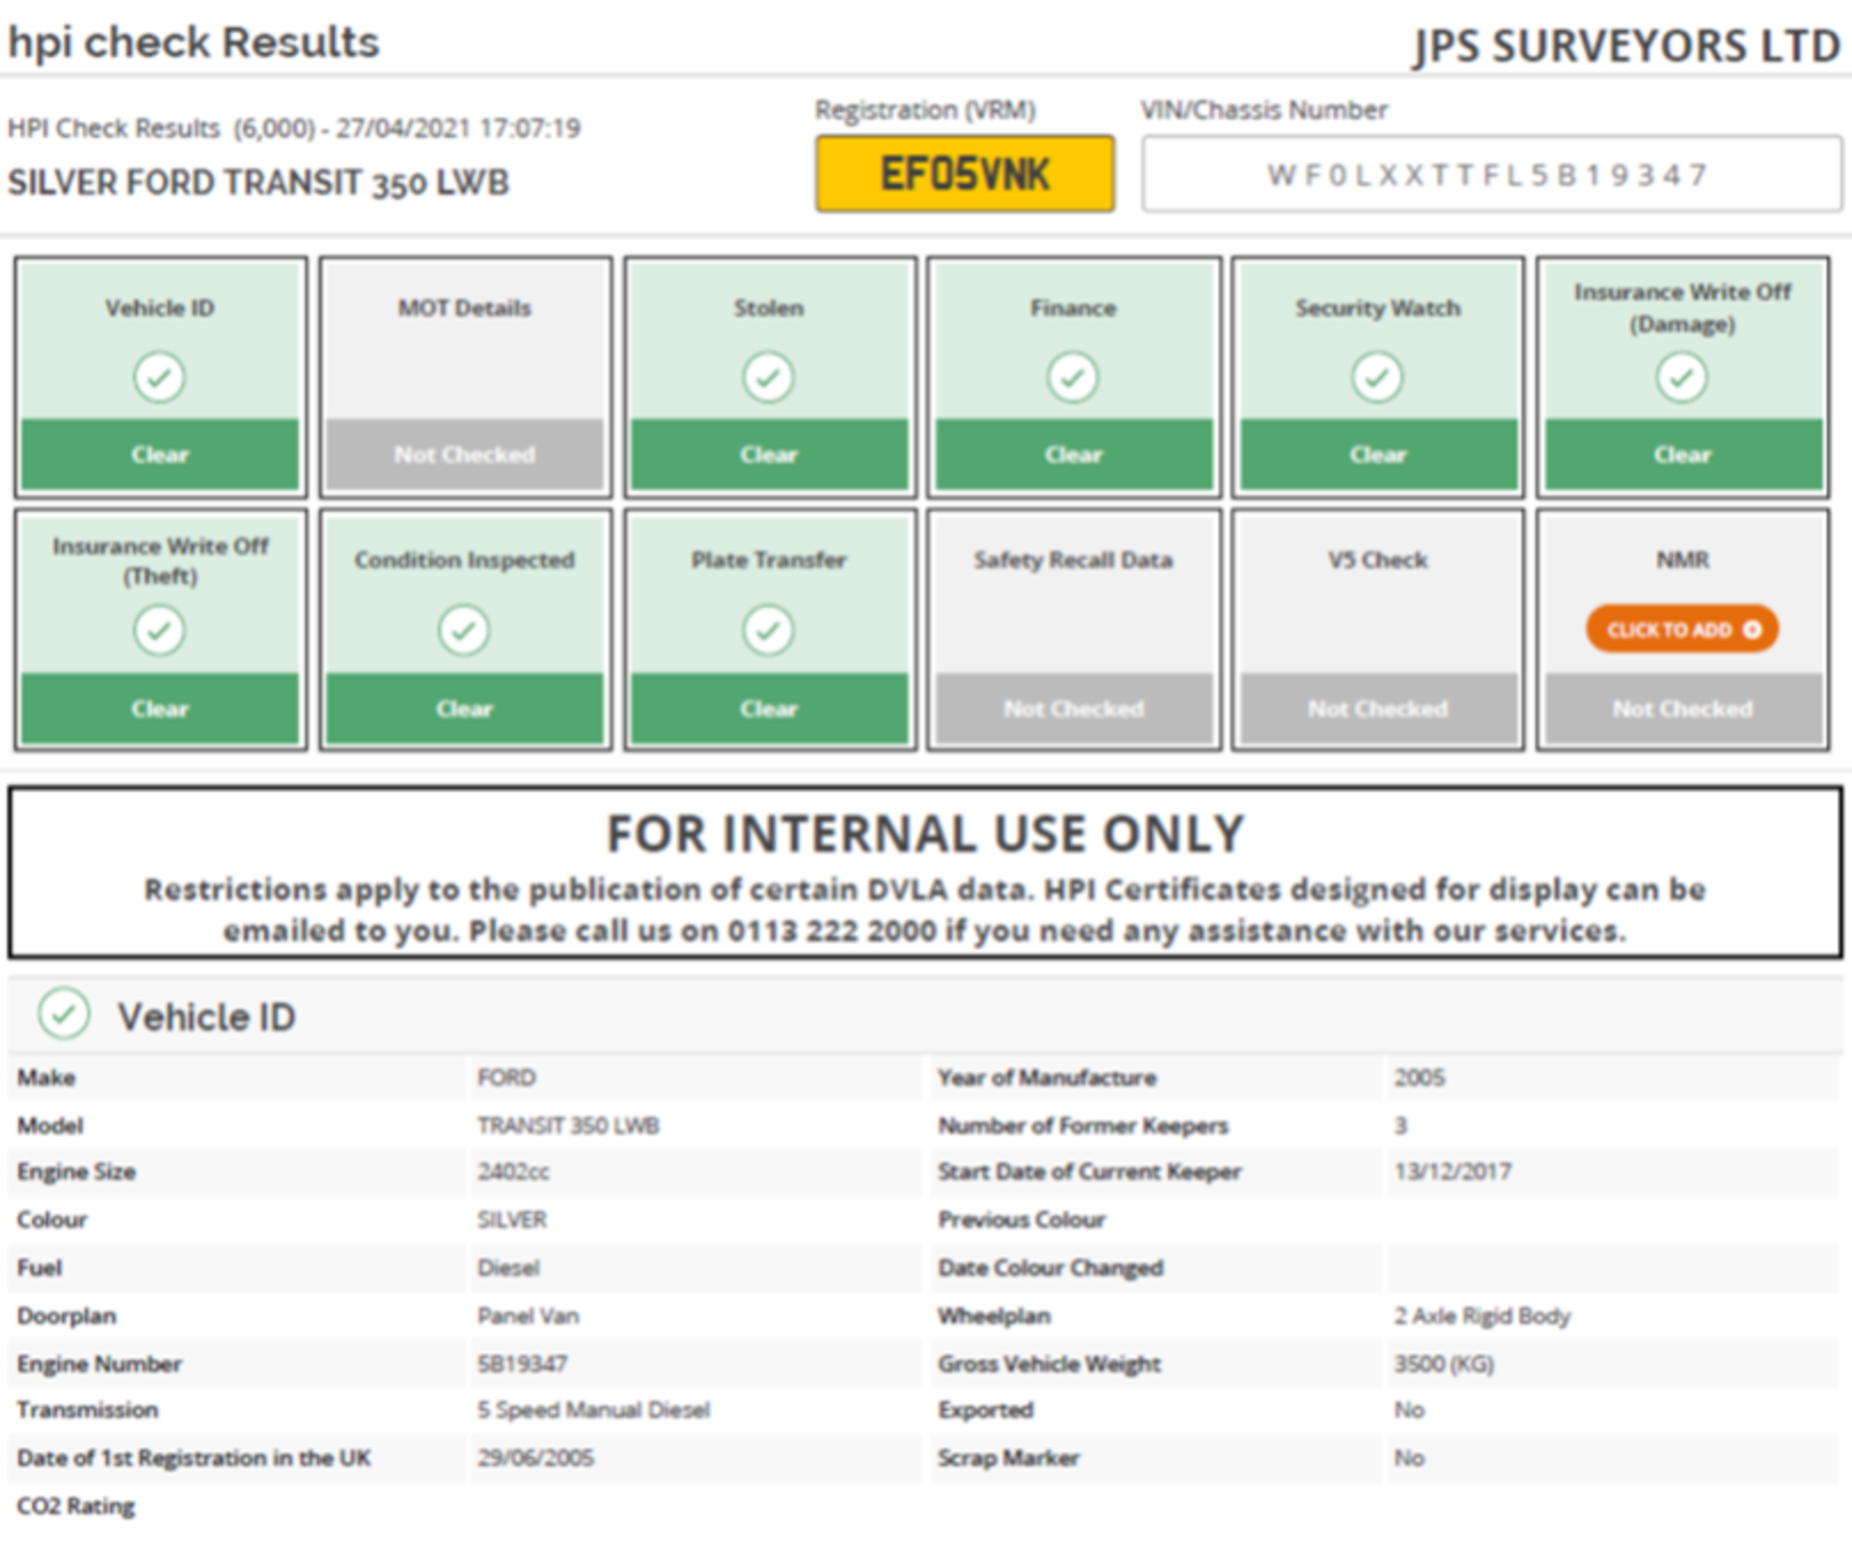Click Clear status under Condition Inspected
The height and width of the screenshot is (1544, 1852).
pyautogui.click(x=464, y=709)
